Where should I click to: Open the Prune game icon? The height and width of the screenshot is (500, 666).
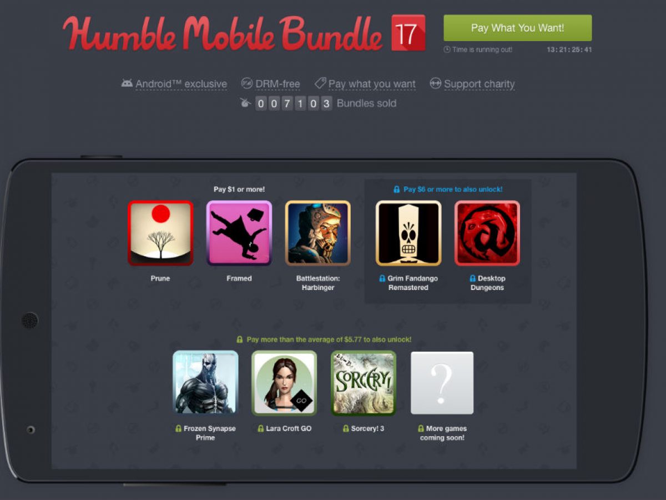[160, 233]
